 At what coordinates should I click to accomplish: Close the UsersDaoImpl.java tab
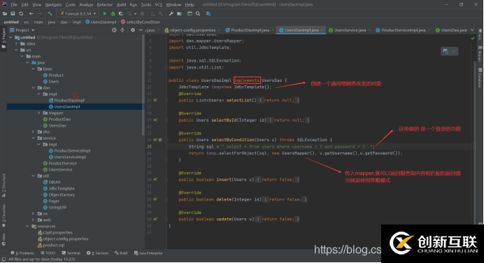(322, 30)
